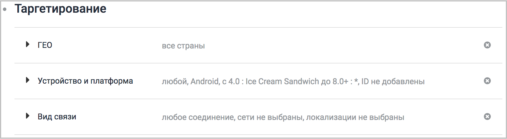This screenshot has height=139, width=507.
Task: Expand the Вид связи section arrow
Action: click(28, 116)
